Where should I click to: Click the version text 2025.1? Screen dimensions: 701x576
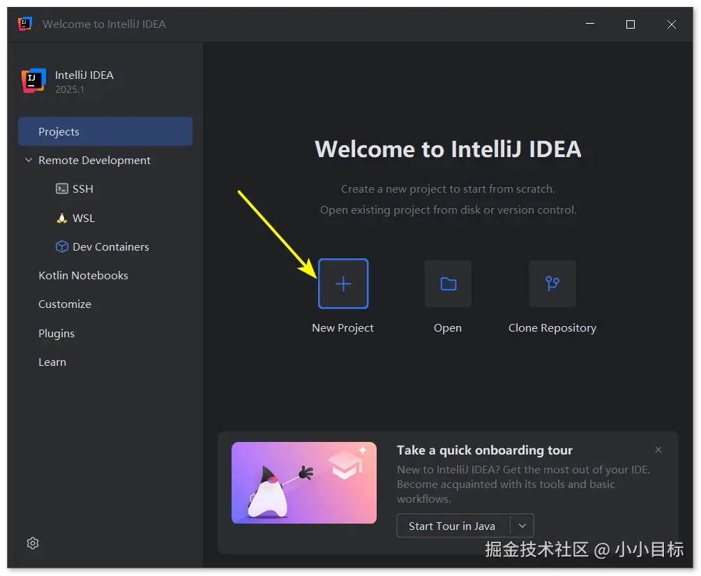click(x=69, y=89)
